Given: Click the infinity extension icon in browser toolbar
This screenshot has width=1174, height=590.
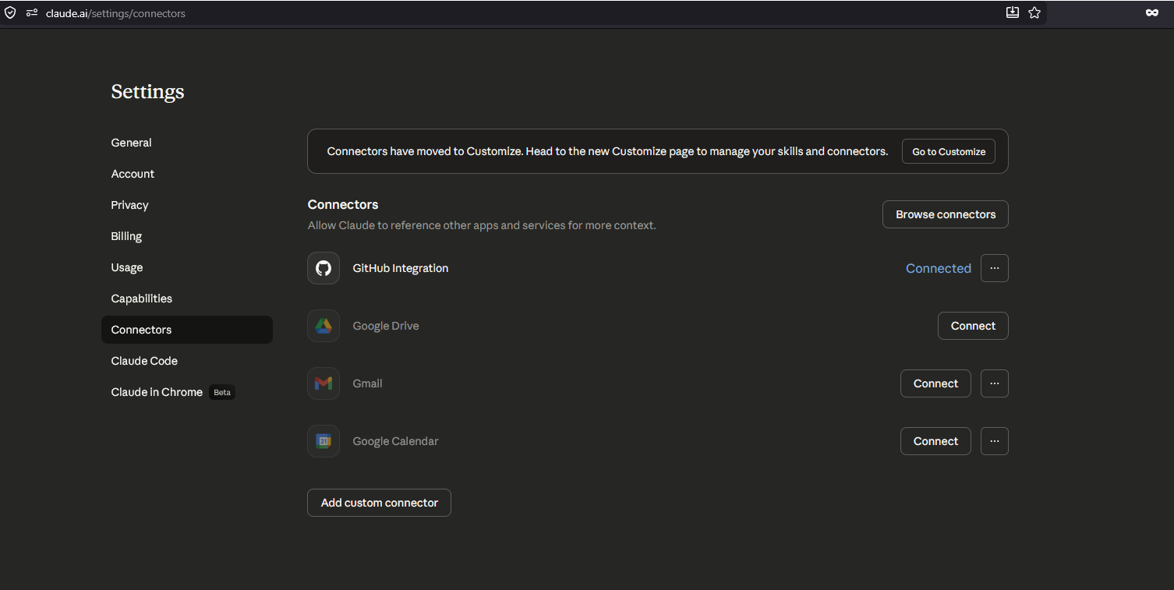Looking at the screenshot, I should pyautogui.click(x=1151, y=12).
